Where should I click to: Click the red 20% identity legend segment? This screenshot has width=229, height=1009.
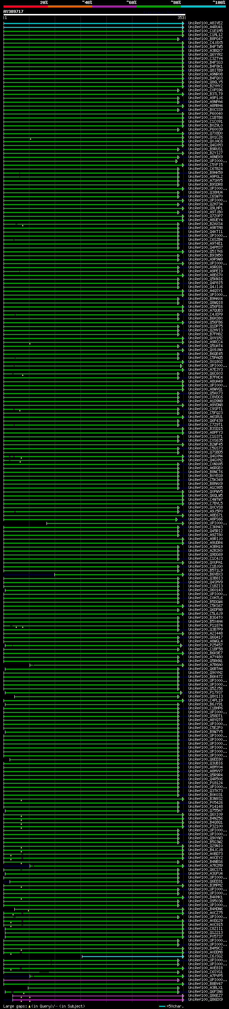25,6
